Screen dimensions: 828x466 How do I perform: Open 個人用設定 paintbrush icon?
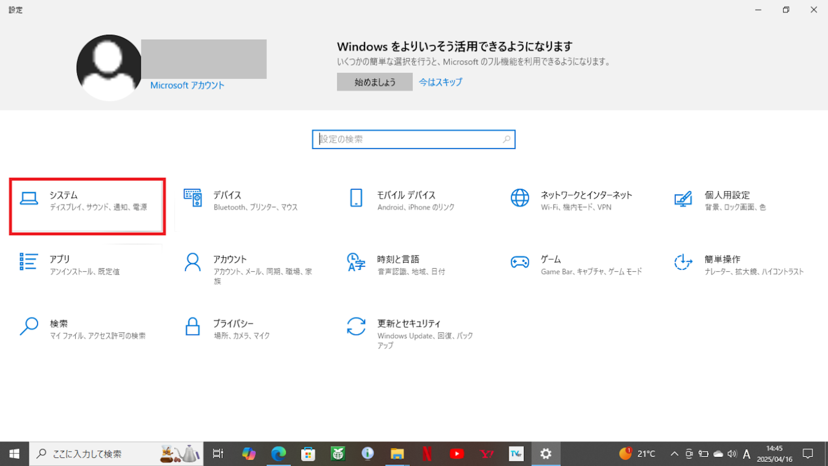tap(683, 198)
